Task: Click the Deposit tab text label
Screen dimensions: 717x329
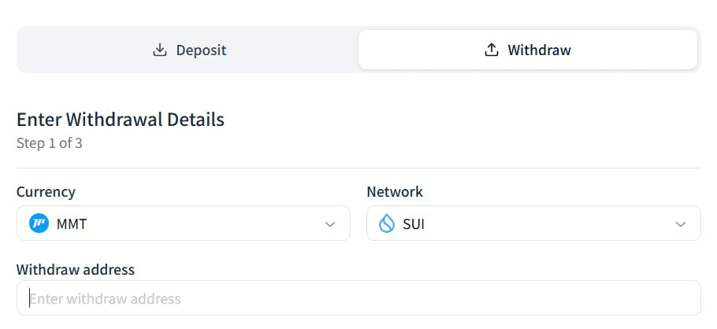Action: (201, 50)
